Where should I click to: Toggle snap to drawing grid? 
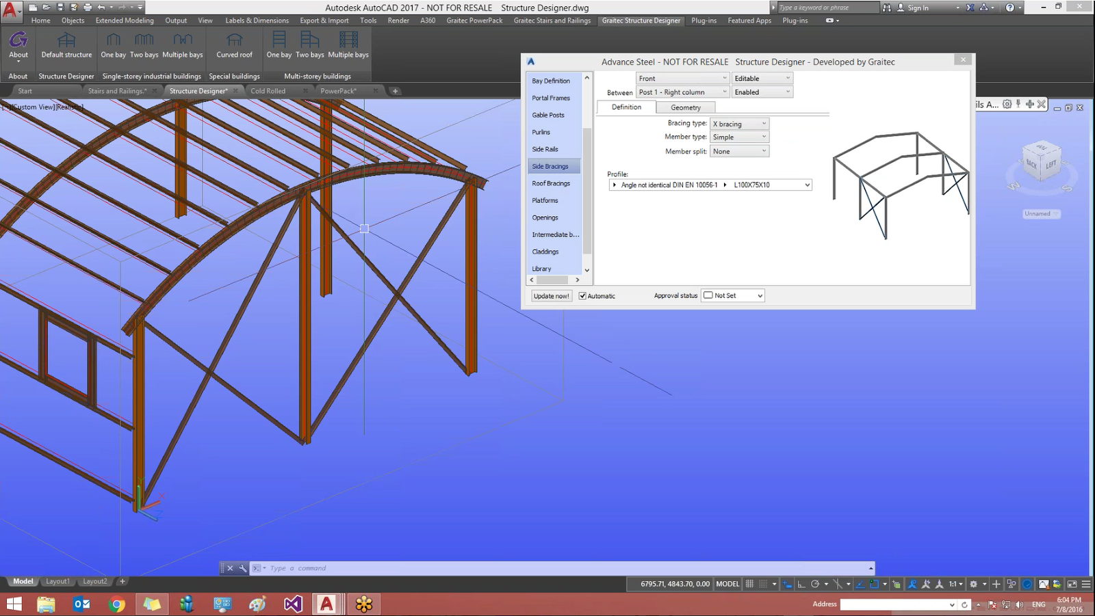click(762, 584)
